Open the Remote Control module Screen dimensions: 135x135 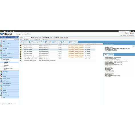click(x=10, y=86)
